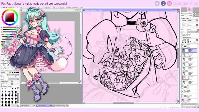The image size is (199, 112).
Task: Switch to highlighted second document tab
Action: click(44, 106)
